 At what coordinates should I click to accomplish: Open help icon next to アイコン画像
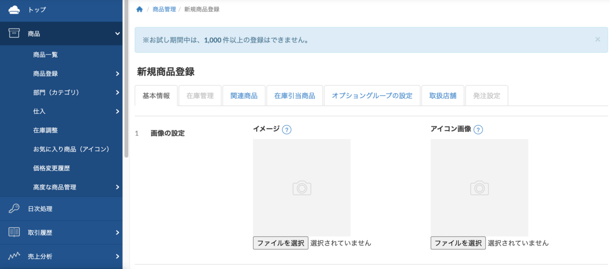(478, 130)
